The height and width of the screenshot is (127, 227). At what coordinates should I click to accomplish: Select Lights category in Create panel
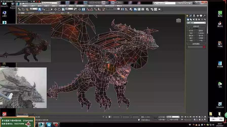pyautogui.click(x=194, y=19)
